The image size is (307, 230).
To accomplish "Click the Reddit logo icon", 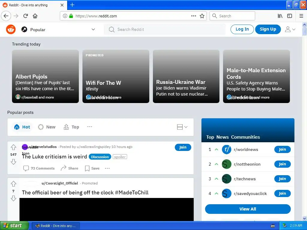I will tap(11, 29).
